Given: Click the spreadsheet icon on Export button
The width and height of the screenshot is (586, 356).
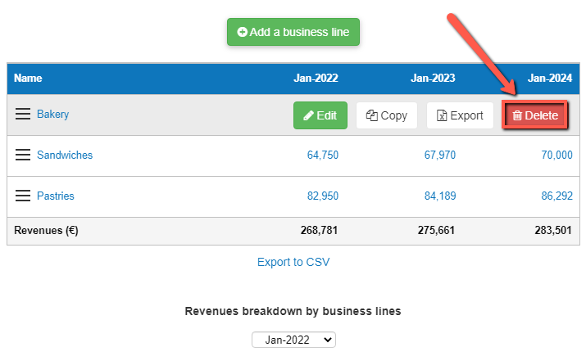Looking at the screenshot, I should (x=442, y=116).
